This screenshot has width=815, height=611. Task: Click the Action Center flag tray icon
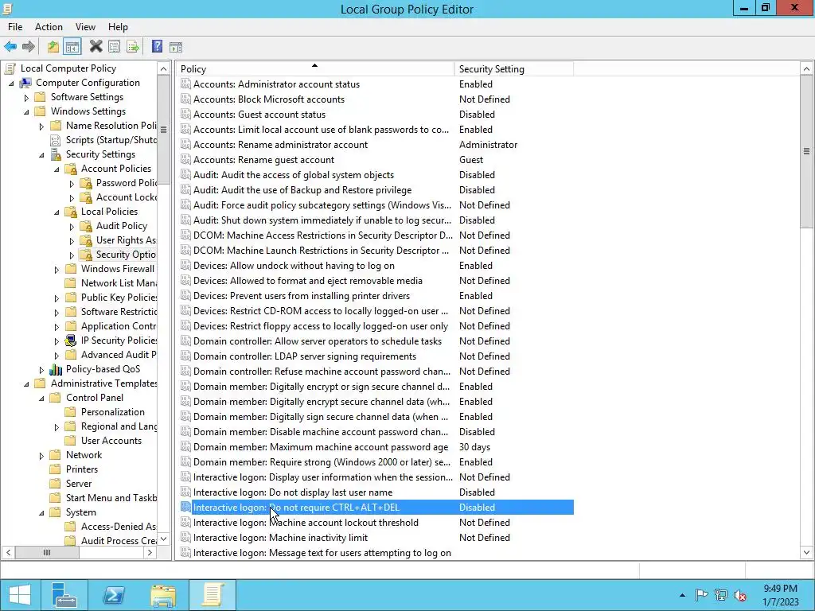pyautogui.click(x=701, y=595)
